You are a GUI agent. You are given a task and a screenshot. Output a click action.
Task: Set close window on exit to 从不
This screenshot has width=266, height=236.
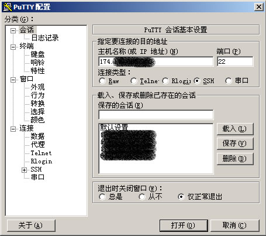[x=142, y=197]
